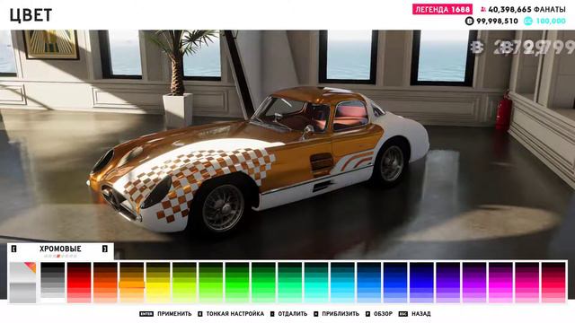The image size is (575, 323).
Task: Click the key icon beside ОТДАЛИТЬ
Action: pos(272,314)
